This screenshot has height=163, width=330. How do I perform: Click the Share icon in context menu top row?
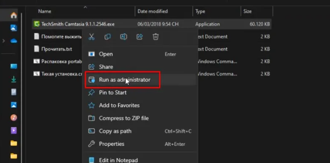pyautogui.click(x=140, y=37)
